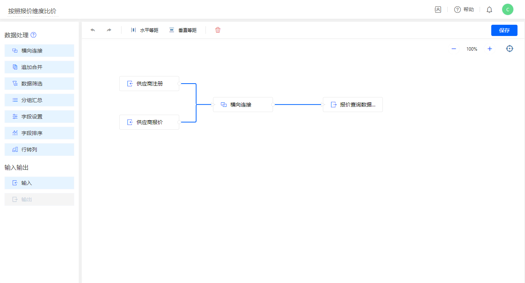Zoom out with the minus icon
Image resolution: width=525 pixels, height=283 pixels.
point(454,49)
